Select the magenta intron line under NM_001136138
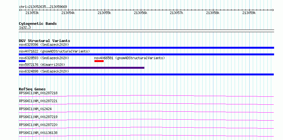Screen dimensions: 283x140 (146, 136)
